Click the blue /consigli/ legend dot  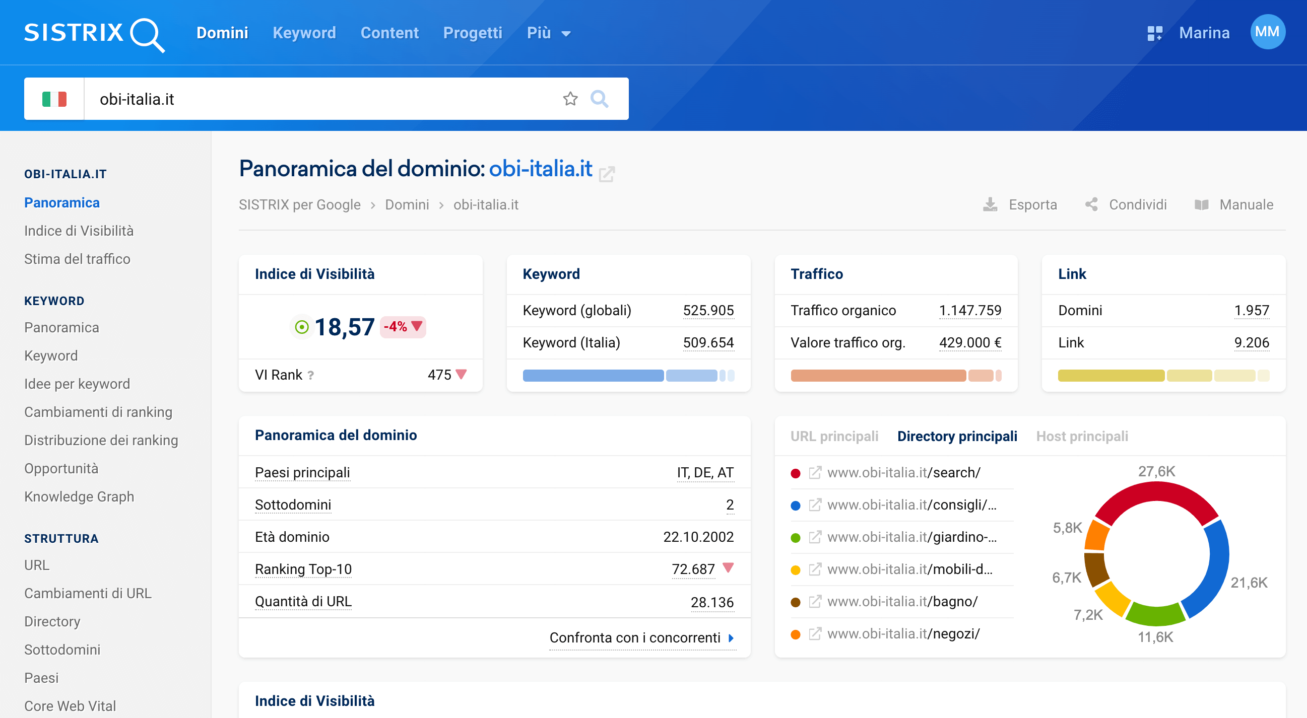coord(796,506)
